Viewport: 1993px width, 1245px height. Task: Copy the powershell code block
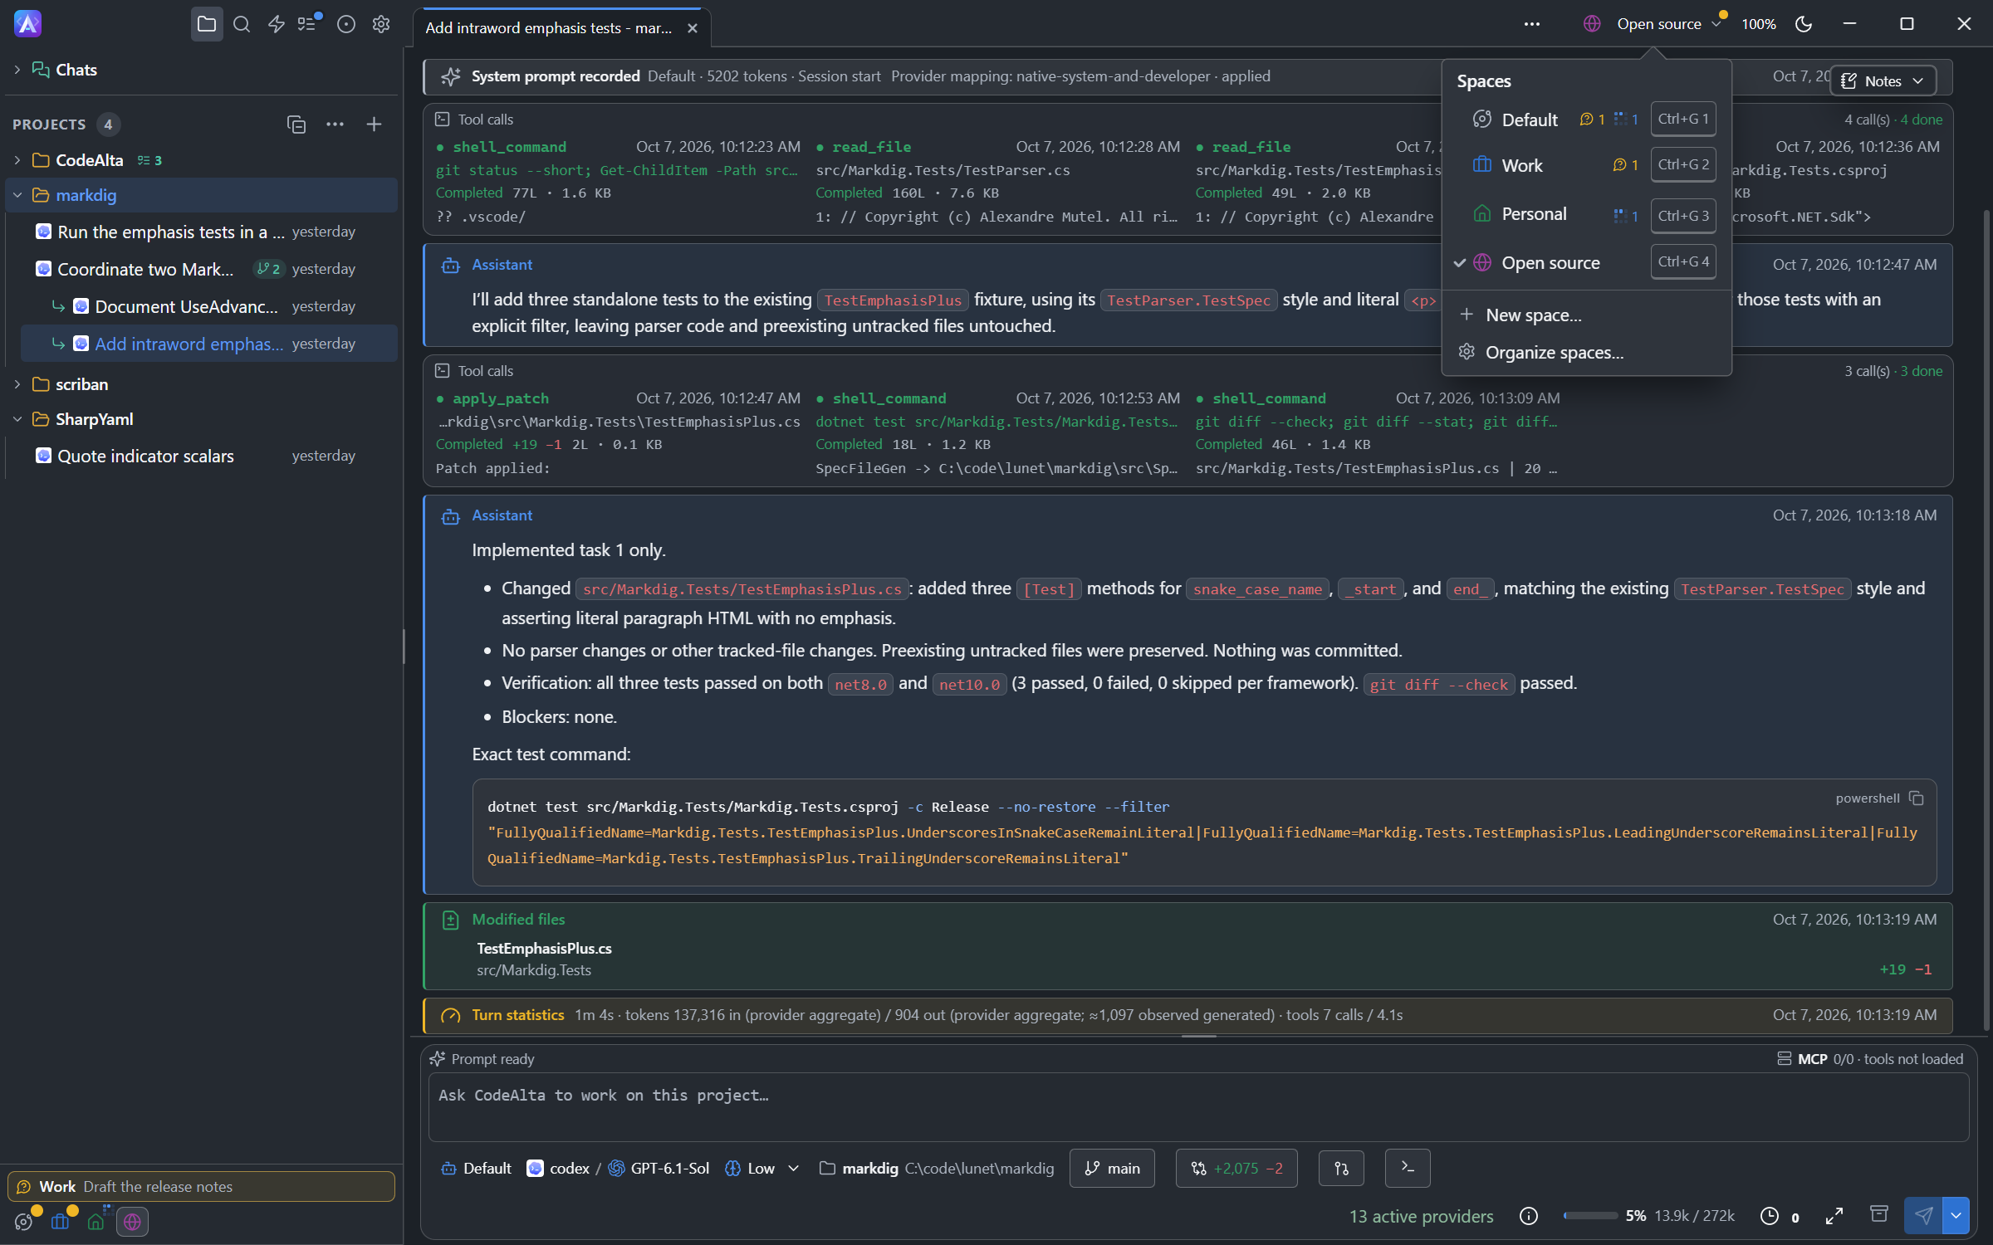point(1917,798)
